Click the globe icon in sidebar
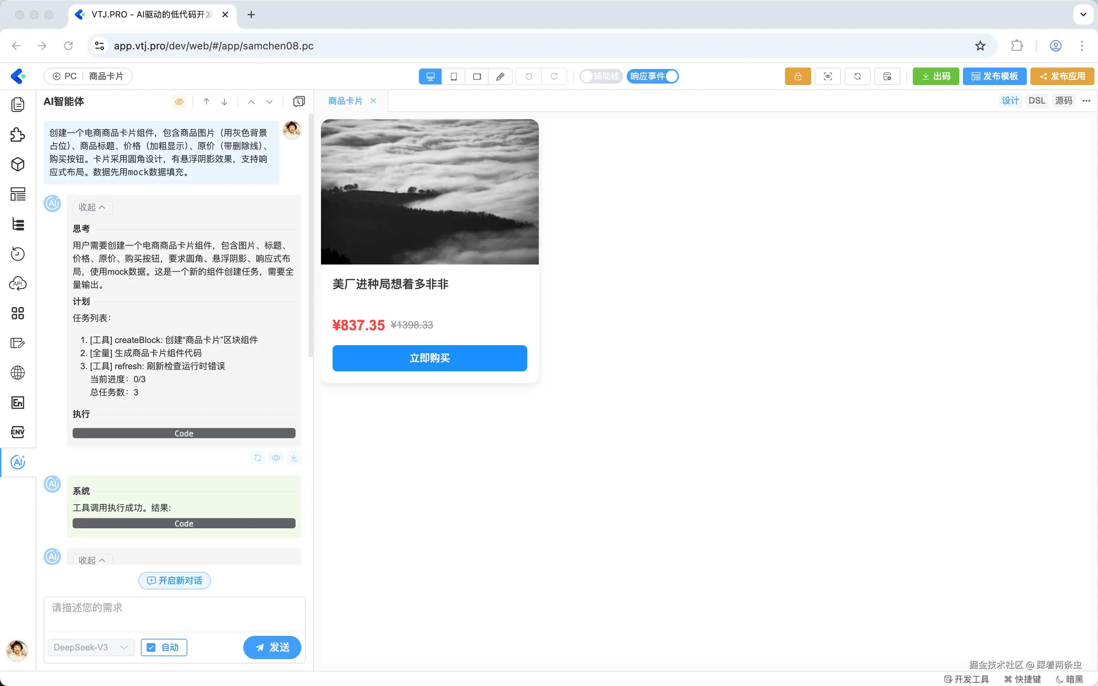1098x686 pixels. click(18, 372)
